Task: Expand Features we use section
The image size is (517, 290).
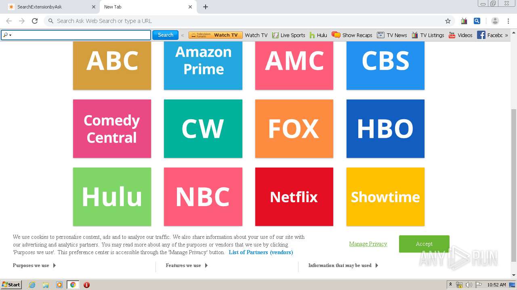Action: point(187,265)
